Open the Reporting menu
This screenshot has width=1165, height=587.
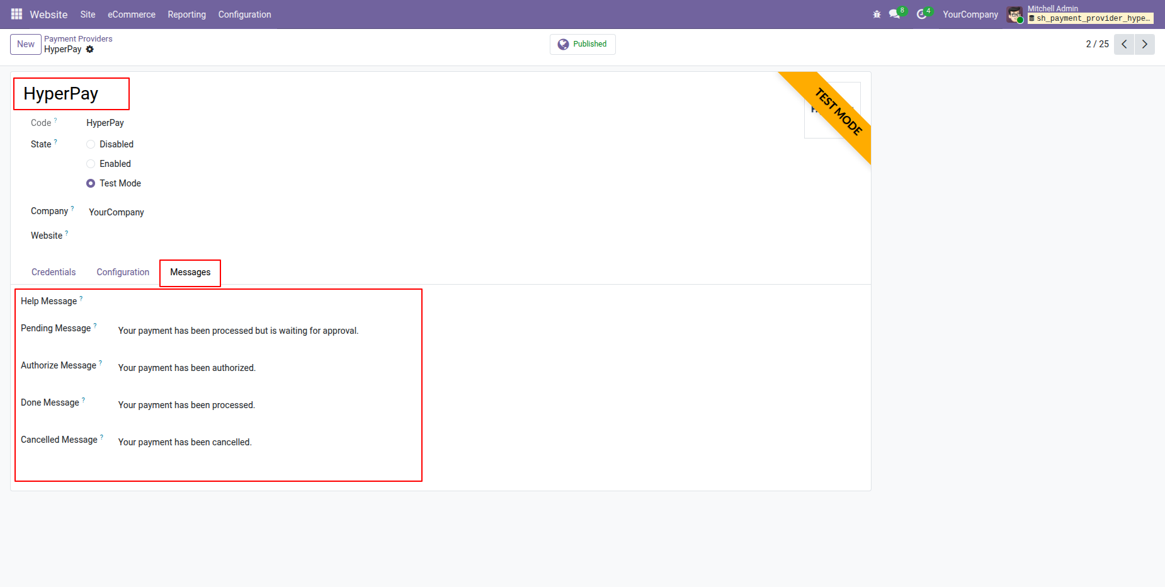[187, 14]
